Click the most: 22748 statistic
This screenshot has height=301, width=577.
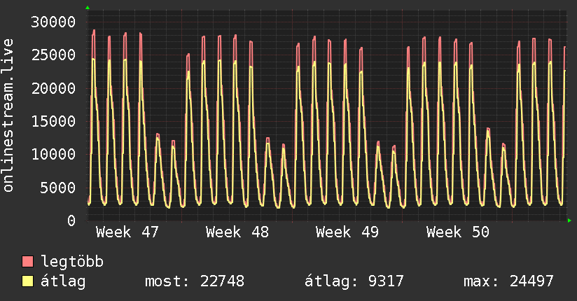coord(194,281)
